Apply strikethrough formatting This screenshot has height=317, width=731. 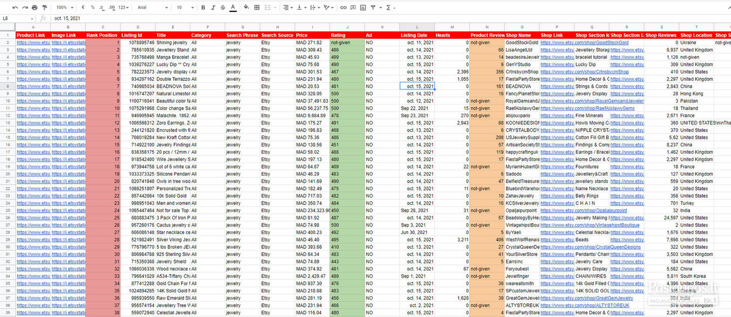(222, 8)
